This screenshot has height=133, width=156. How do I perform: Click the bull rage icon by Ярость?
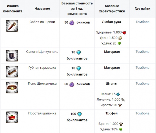pyautogui.click(x=120, y=105)
